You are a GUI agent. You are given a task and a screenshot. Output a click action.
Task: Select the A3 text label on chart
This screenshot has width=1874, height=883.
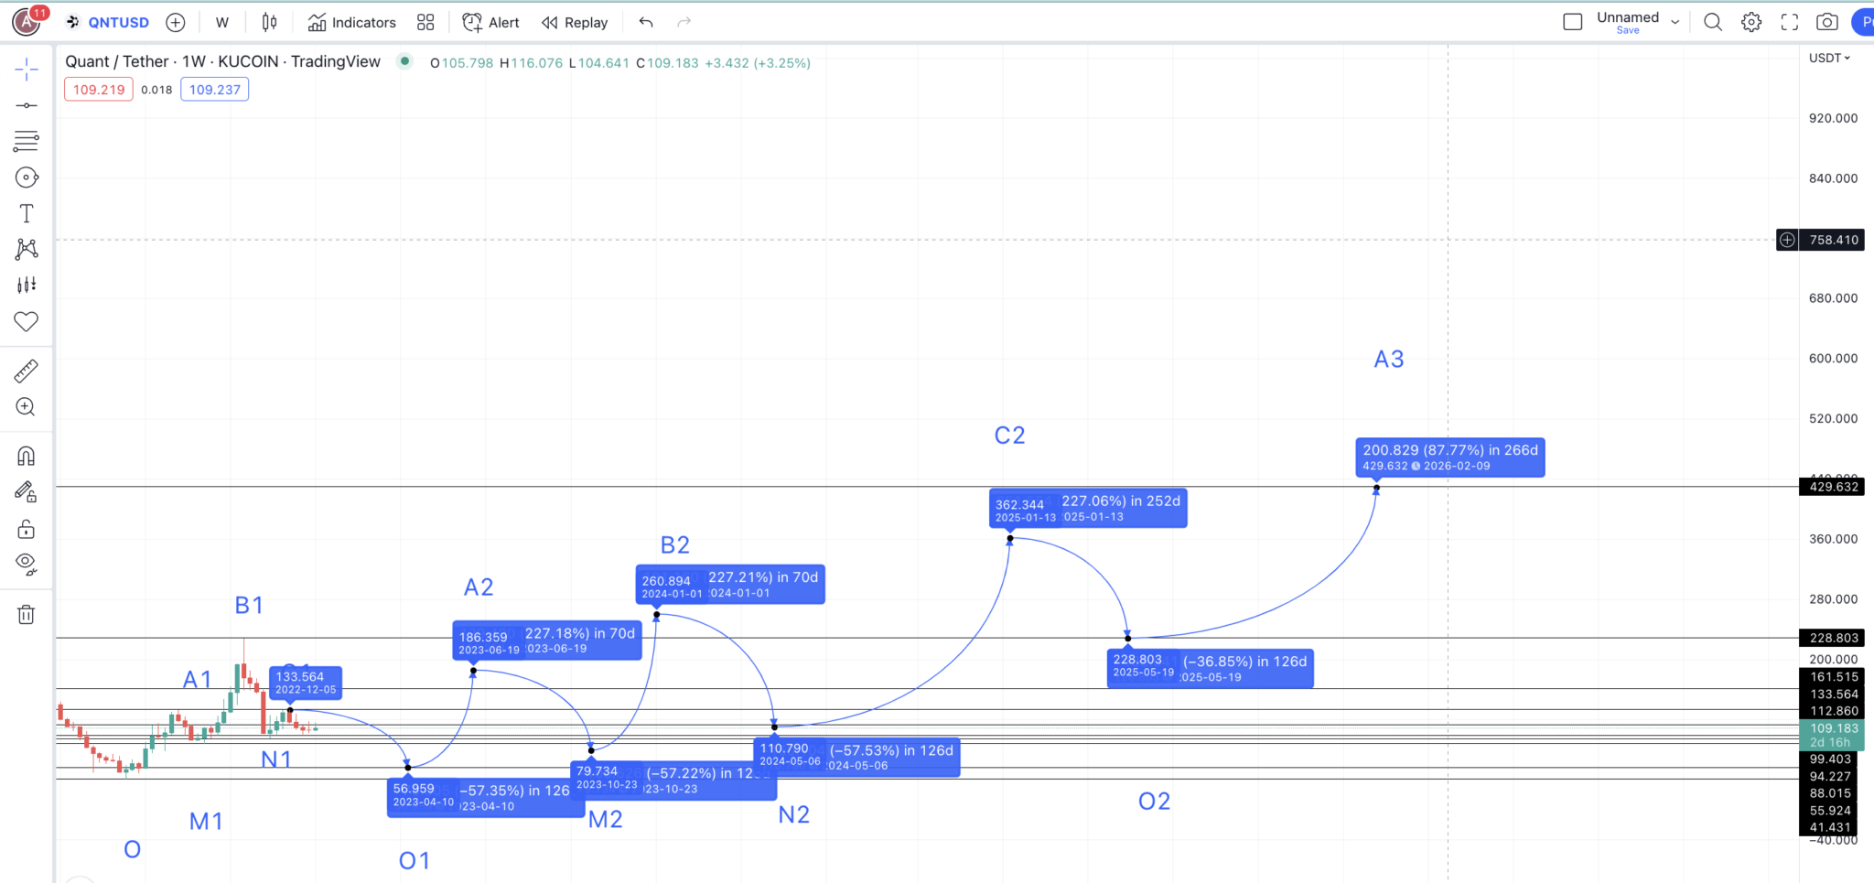pos(1389,360)
